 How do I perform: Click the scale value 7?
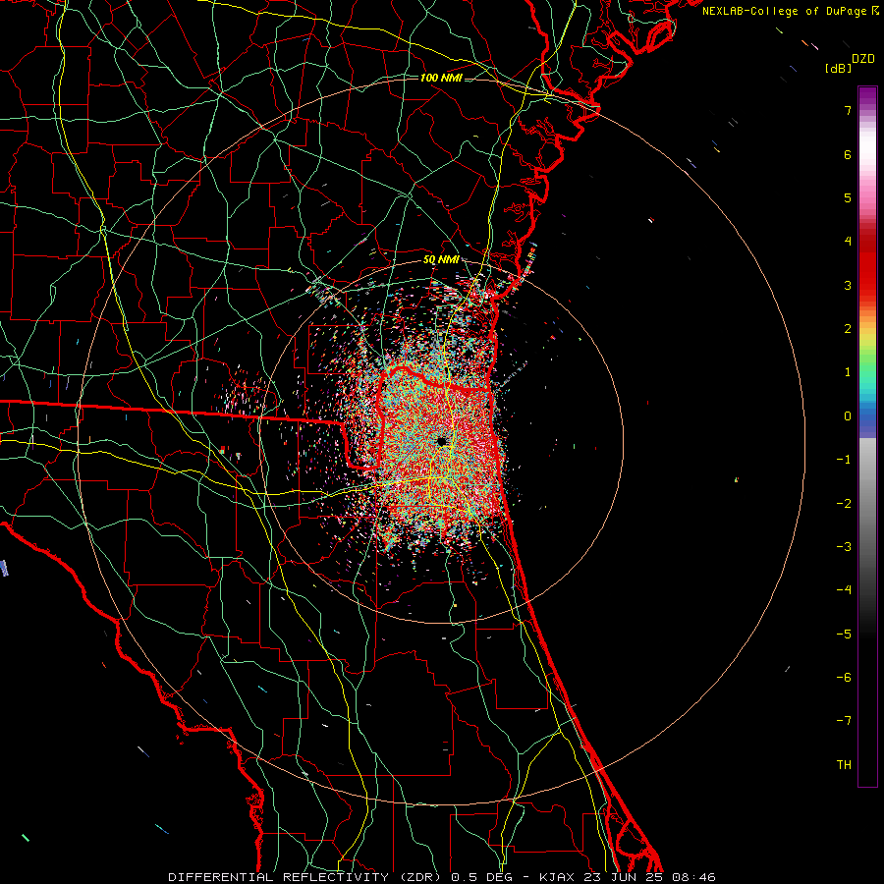coord(848,110)
